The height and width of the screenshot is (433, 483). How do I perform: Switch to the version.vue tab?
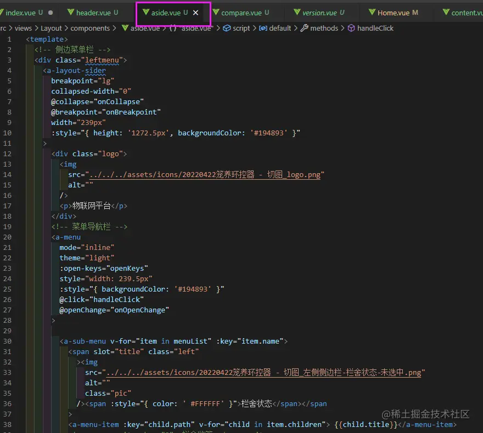[319, 13]
